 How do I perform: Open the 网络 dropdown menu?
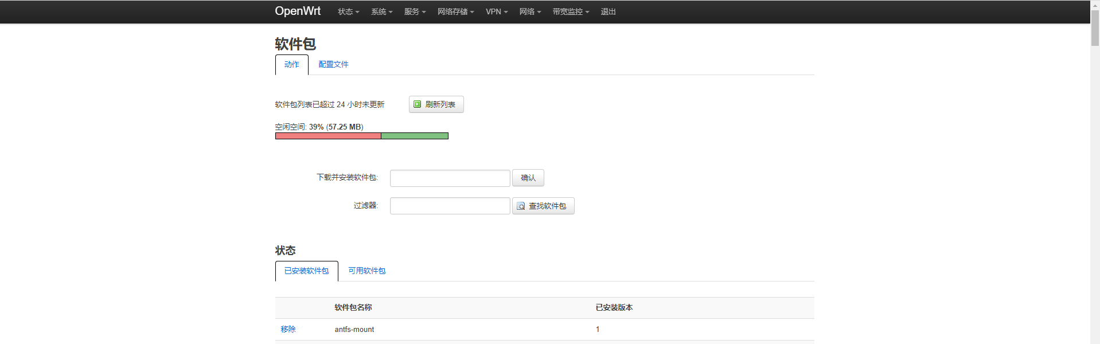coord(531,11)
